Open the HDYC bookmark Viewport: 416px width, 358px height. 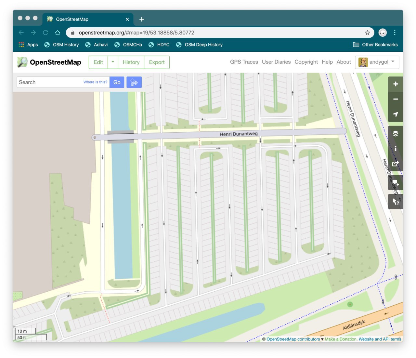point(159,45)
